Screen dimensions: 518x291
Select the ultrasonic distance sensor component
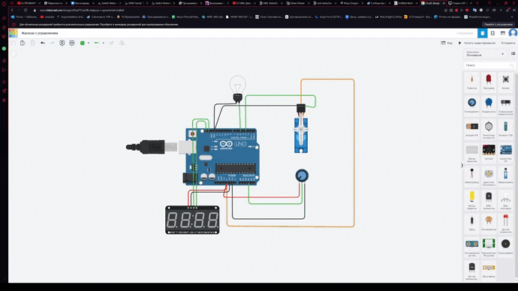[x=471, y=247]
